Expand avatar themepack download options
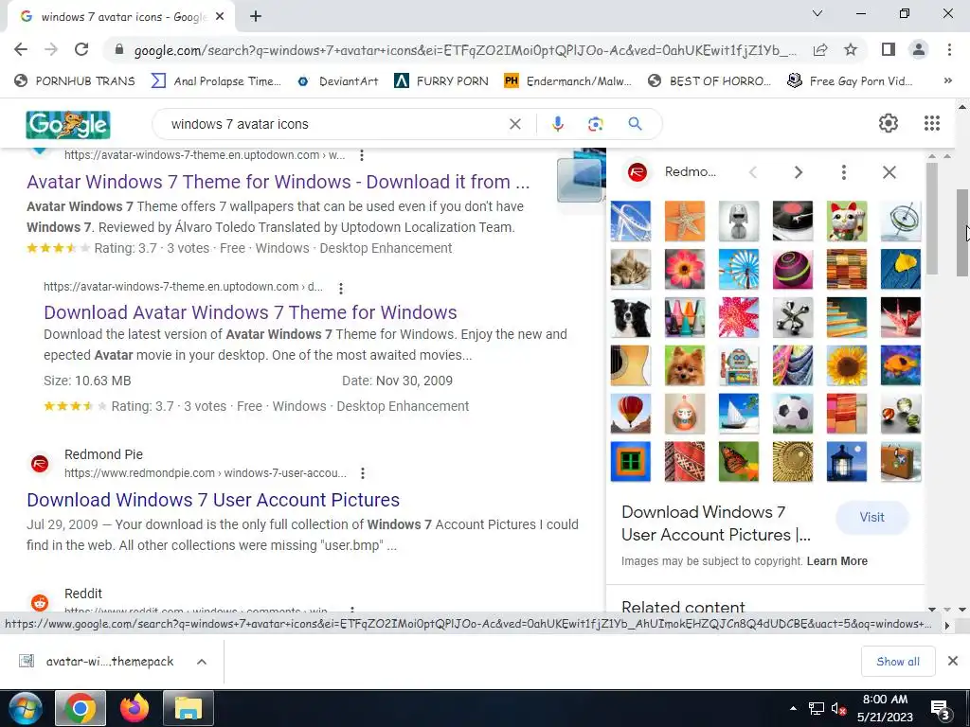Screen dimensions: 970x727 click(202, 662)
